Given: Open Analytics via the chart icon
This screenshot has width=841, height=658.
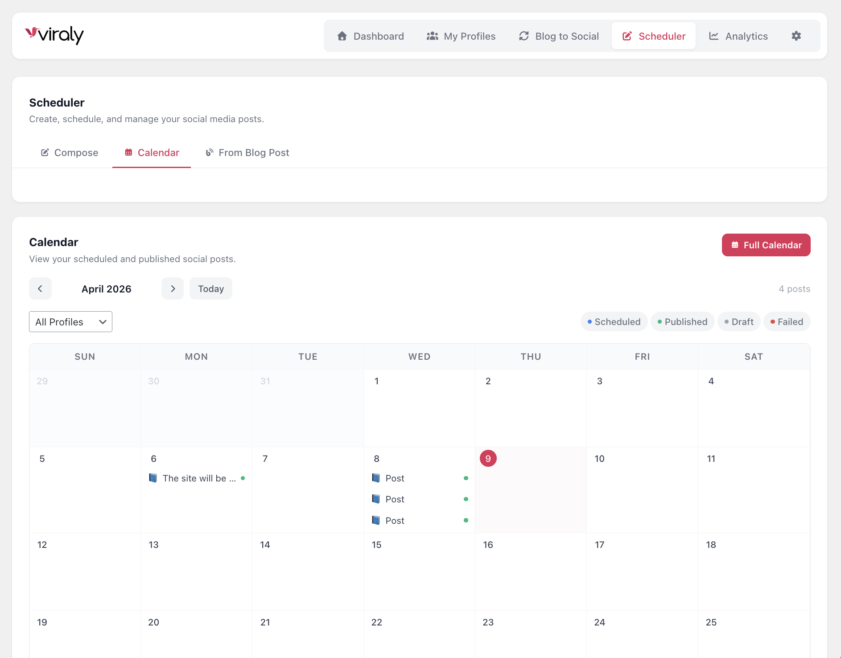Looking at the screenshot, I should point(714,36).
